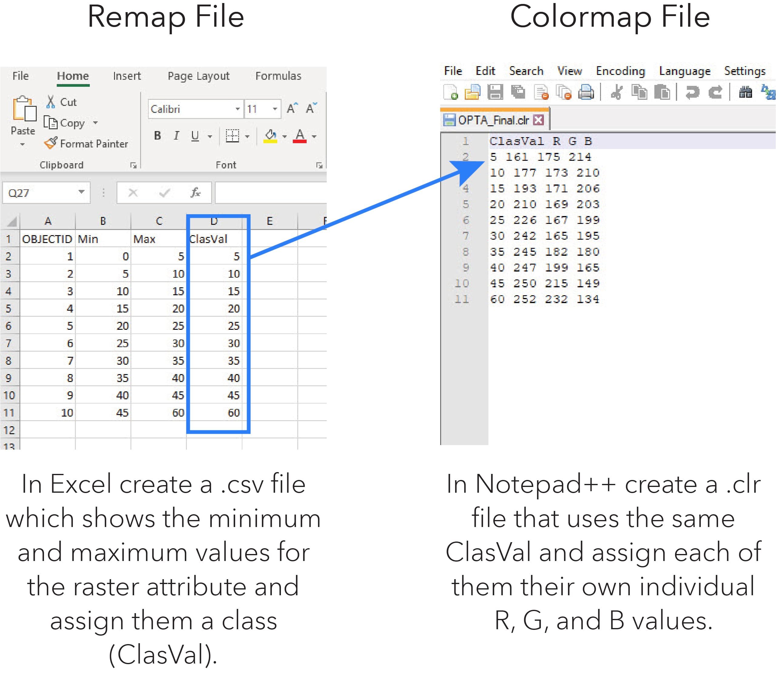This screenshot has width=776, height=679.
Task: Switch to the Page Layout ribbon tab
Action: pyautogui.click(x=198, y=76)
